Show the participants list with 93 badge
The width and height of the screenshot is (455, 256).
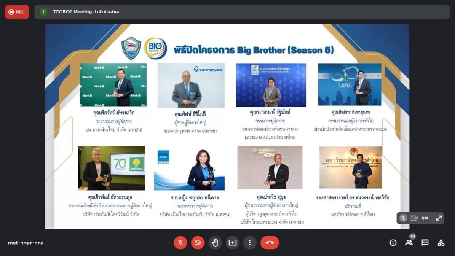click(x=409, y=242)
